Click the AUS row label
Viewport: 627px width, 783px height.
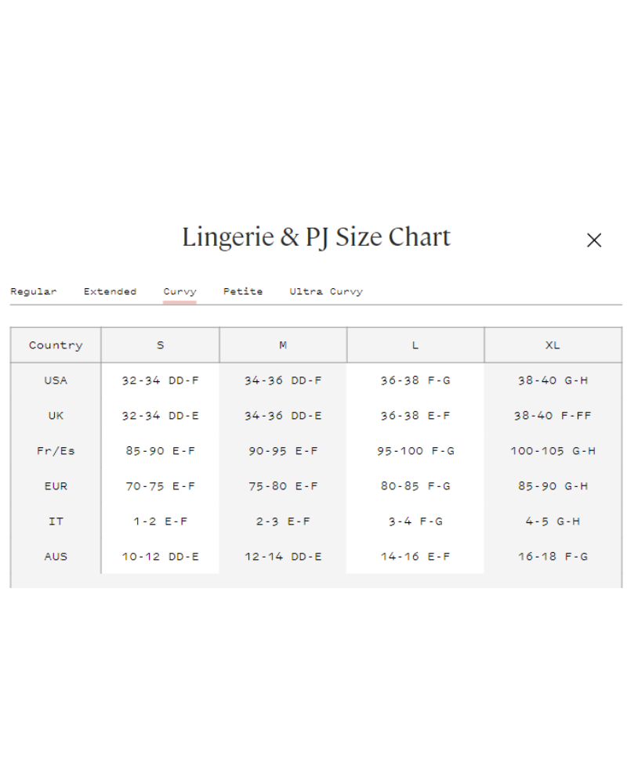[x=56, y=557]
